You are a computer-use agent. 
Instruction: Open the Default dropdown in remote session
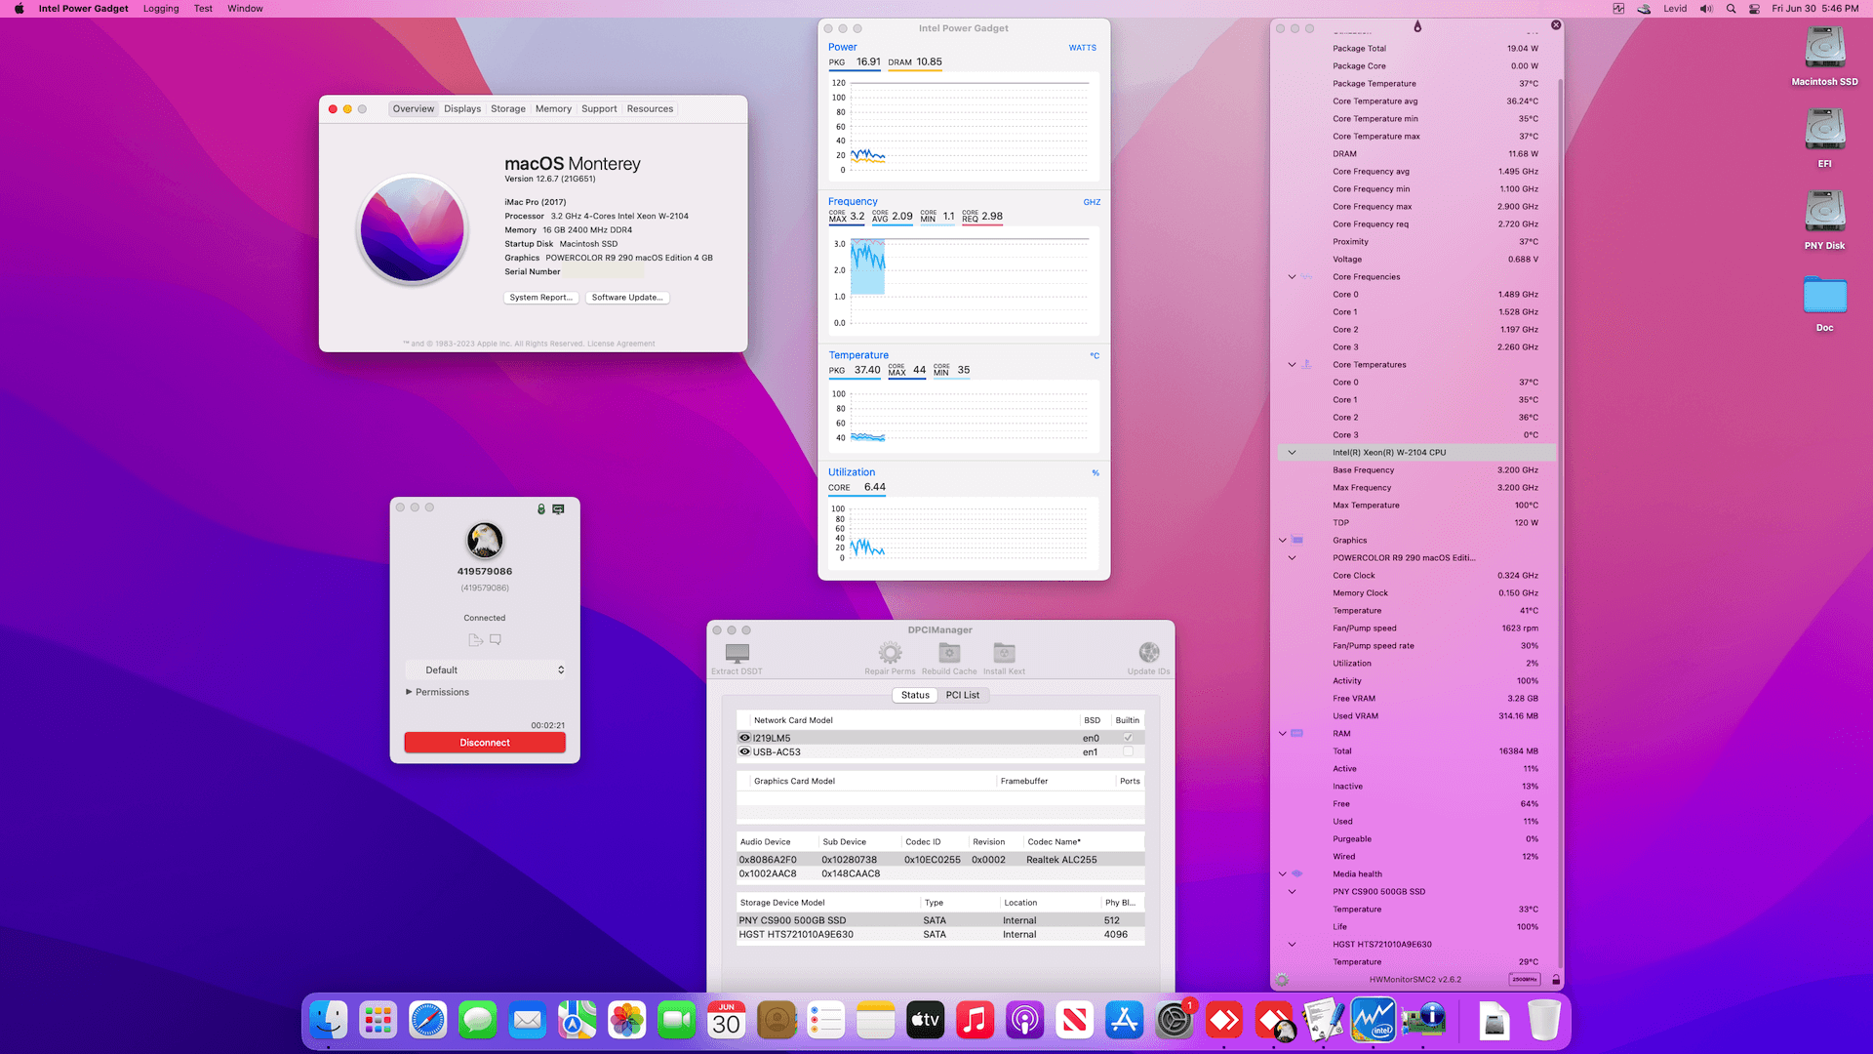485,670
